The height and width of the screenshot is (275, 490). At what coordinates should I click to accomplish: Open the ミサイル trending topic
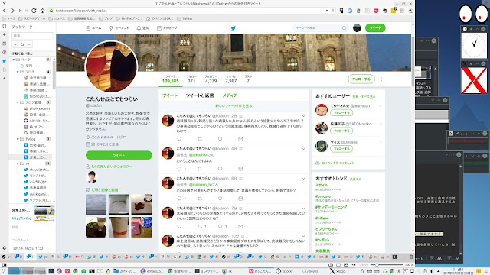click(322, 185)
